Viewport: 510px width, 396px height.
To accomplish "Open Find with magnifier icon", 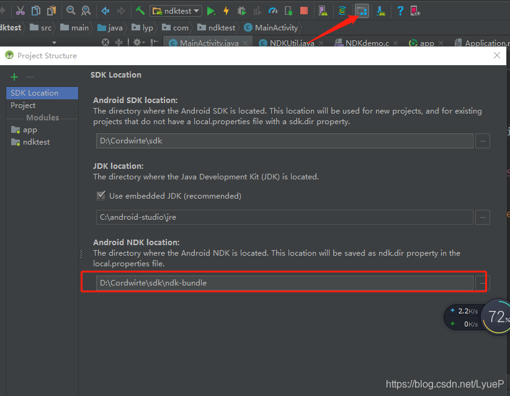I will [71, 11].
